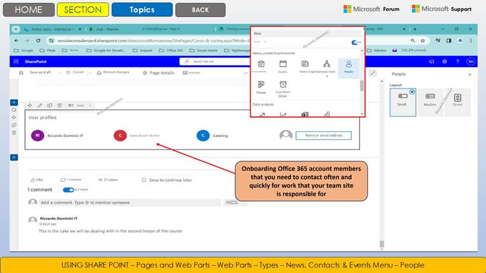Expand the Save as draft dropdown arrow
This screenshot has height=273, width=486.
[x=60, y=73]
